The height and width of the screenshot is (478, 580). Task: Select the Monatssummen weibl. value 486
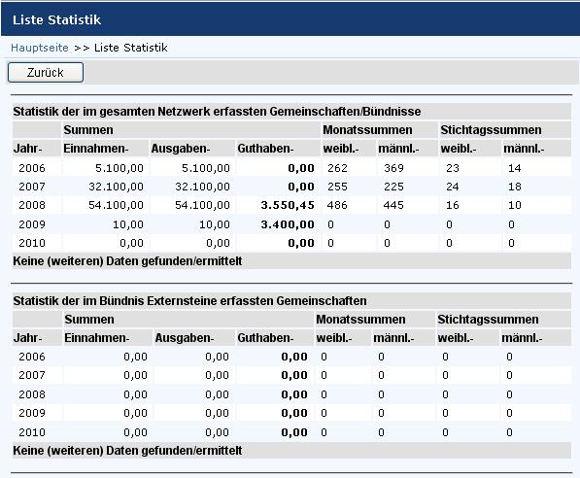pyautogui.click(x=337, y=205)
